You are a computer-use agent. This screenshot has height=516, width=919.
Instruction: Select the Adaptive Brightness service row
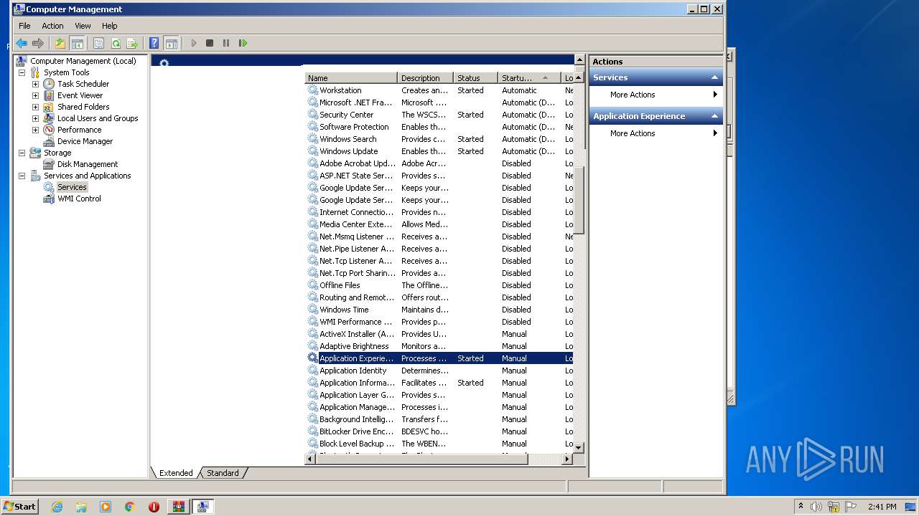click(x=439, y=346)
